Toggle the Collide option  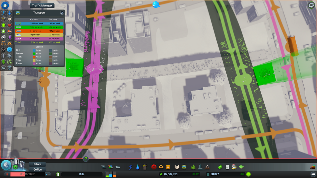[37, 170]
